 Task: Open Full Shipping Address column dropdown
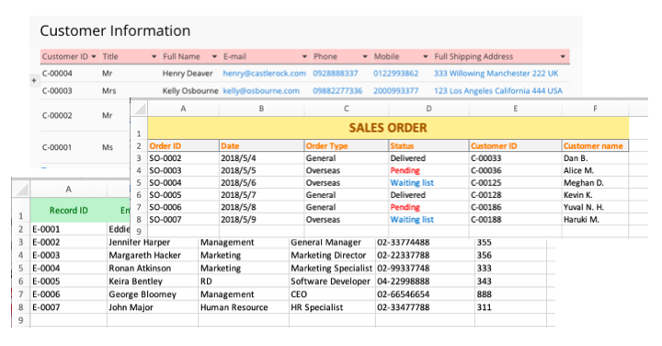point(563,57)
